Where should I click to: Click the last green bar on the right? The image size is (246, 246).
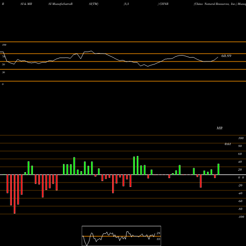click(218, 169)
